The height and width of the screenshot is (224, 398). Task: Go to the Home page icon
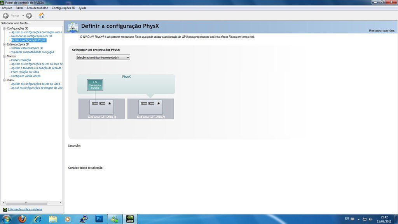tap(41, 16)
